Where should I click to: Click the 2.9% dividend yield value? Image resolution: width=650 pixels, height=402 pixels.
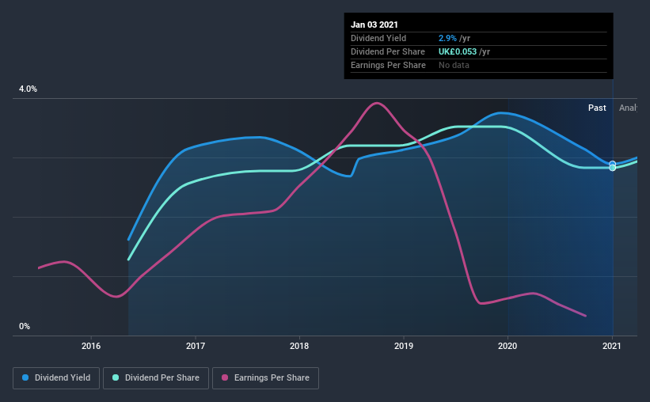[x=447, y=38]
